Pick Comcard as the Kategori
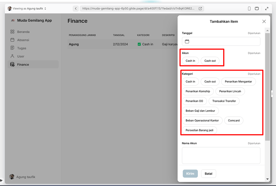 coord(234,120)
